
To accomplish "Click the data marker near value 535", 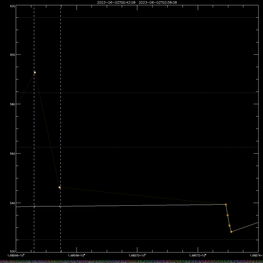I will coord(227,215).
